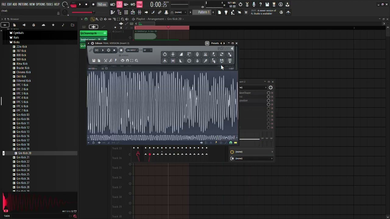Click Edison's run script button
390x219 pixels.
pyautogui.click(x=189, y=54)
